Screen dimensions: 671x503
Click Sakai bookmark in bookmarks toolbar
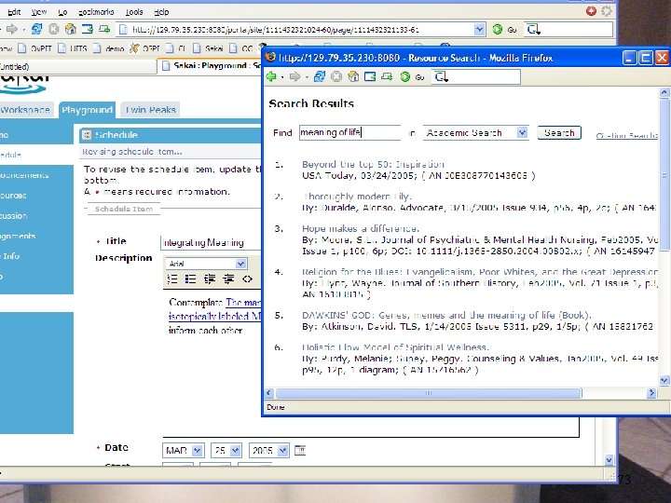coord(209,48)
